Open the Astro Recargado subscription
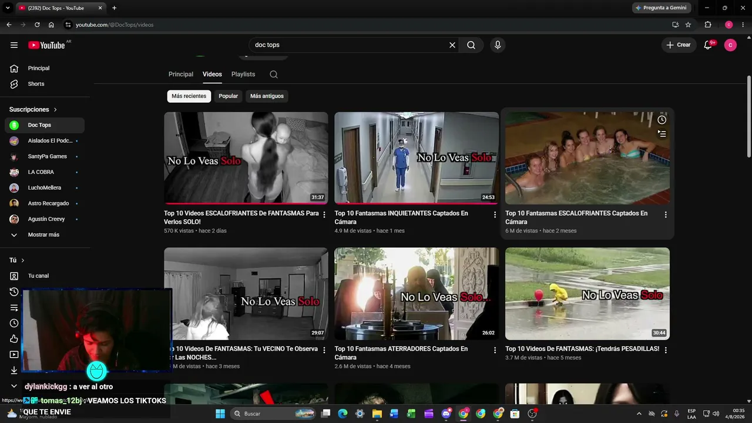752x423 pixels. [44, 203]
